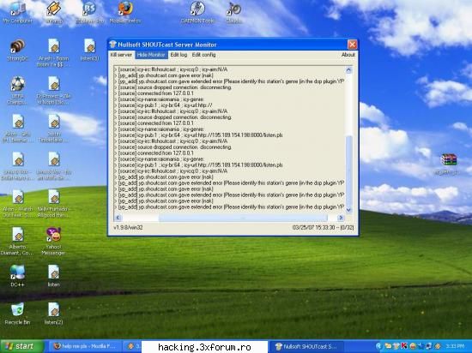Viewport: 472px width, 353px height.
Task: Open the About menu item
Action: (x=348, y=55)
